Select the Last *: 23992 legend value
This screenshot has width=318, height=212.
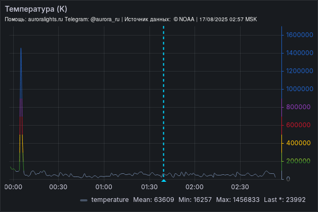[285, 200]
